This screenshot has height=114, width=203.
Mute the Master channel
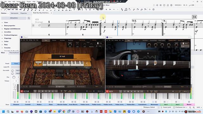point(189,102)
